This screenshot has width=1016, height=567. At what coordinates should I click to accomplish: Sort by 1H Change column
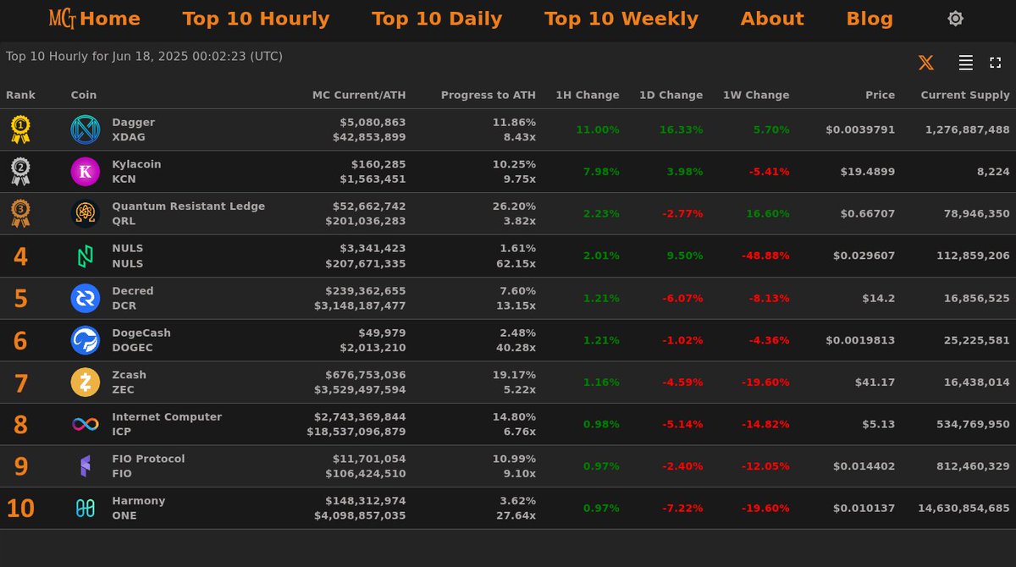tap(588, 96)
